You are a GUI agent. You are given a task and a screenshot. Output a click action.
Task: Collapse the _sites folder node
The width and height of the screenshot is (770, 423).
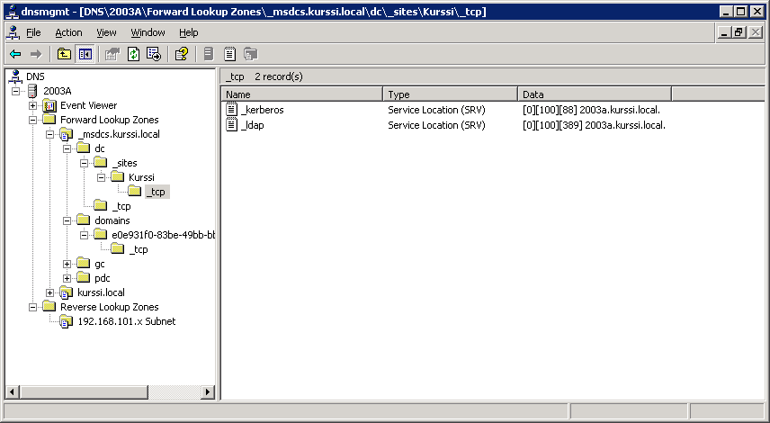pos(84,163)
